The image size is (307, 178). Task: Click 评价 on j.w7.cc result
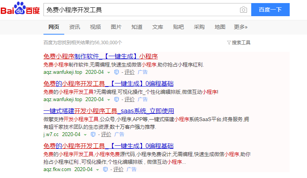106,135
